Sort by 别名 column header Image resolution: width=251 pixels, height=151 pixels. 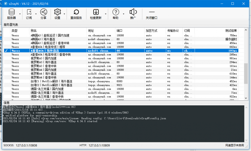tap(58, 31)
